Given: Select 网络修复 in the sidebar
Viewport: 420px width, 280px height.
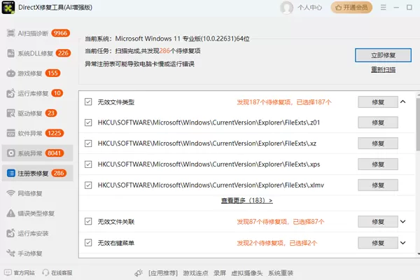Looking at the screenshot, I should click(38, 193).
